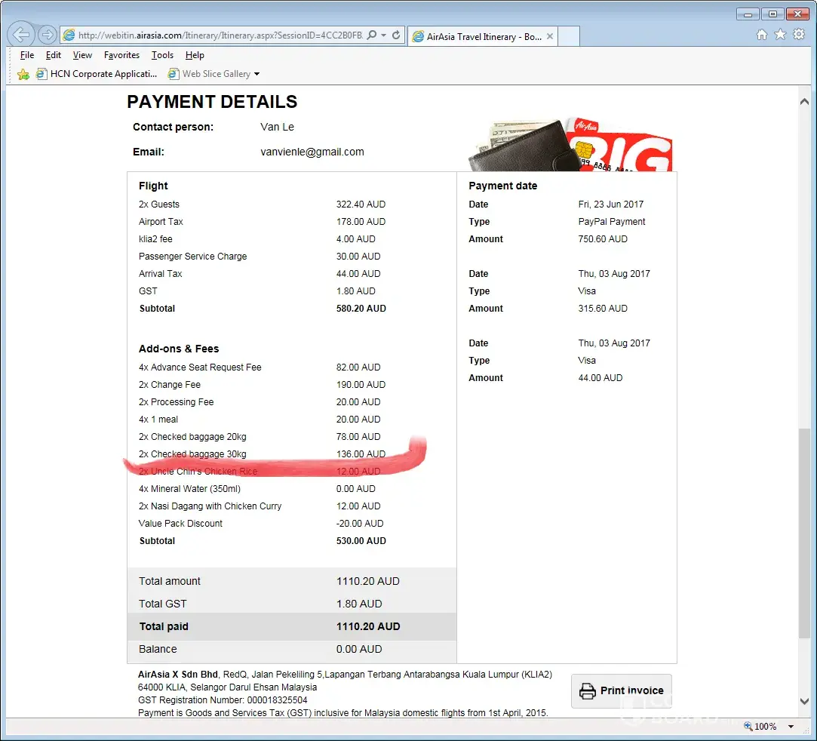Image resolution: width=817 pixels, height=741 pixels.
Task: Click the PAYMENT DETAILS heading
Action: click(212, 102)
